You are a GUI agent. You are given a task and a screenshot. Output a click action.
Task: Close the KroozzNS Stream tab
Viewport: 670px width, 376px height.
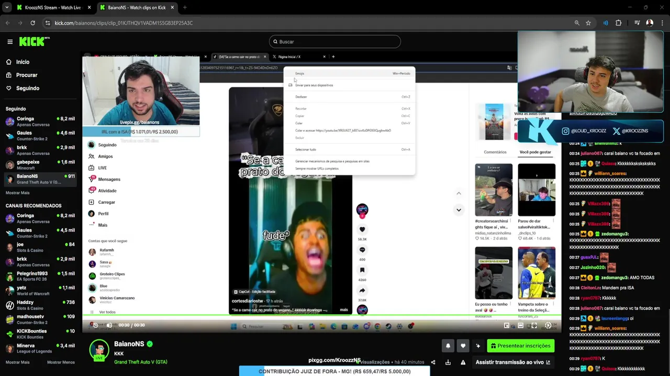[89, 7]
